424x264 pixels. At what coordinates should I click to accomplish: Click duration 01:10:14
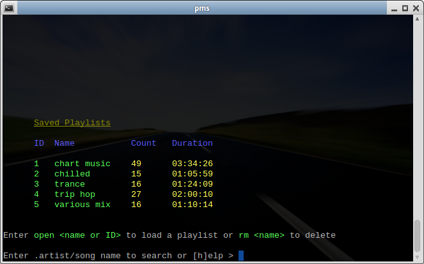point(192,205)
